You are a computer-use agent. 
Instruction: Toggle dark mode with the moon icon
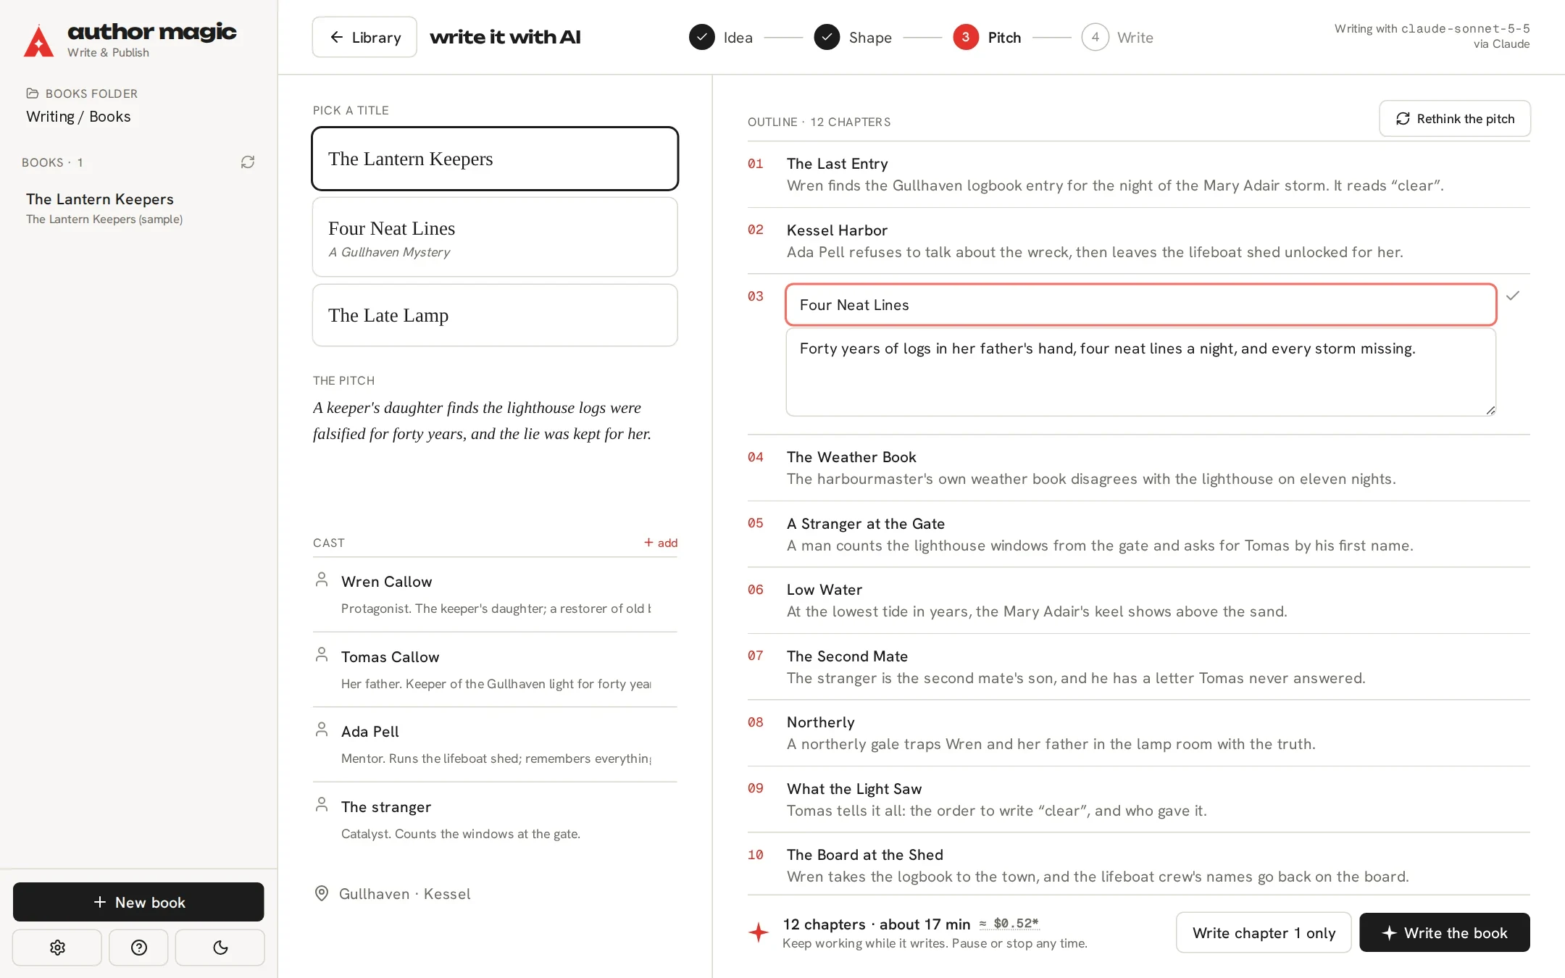point(220,948)
